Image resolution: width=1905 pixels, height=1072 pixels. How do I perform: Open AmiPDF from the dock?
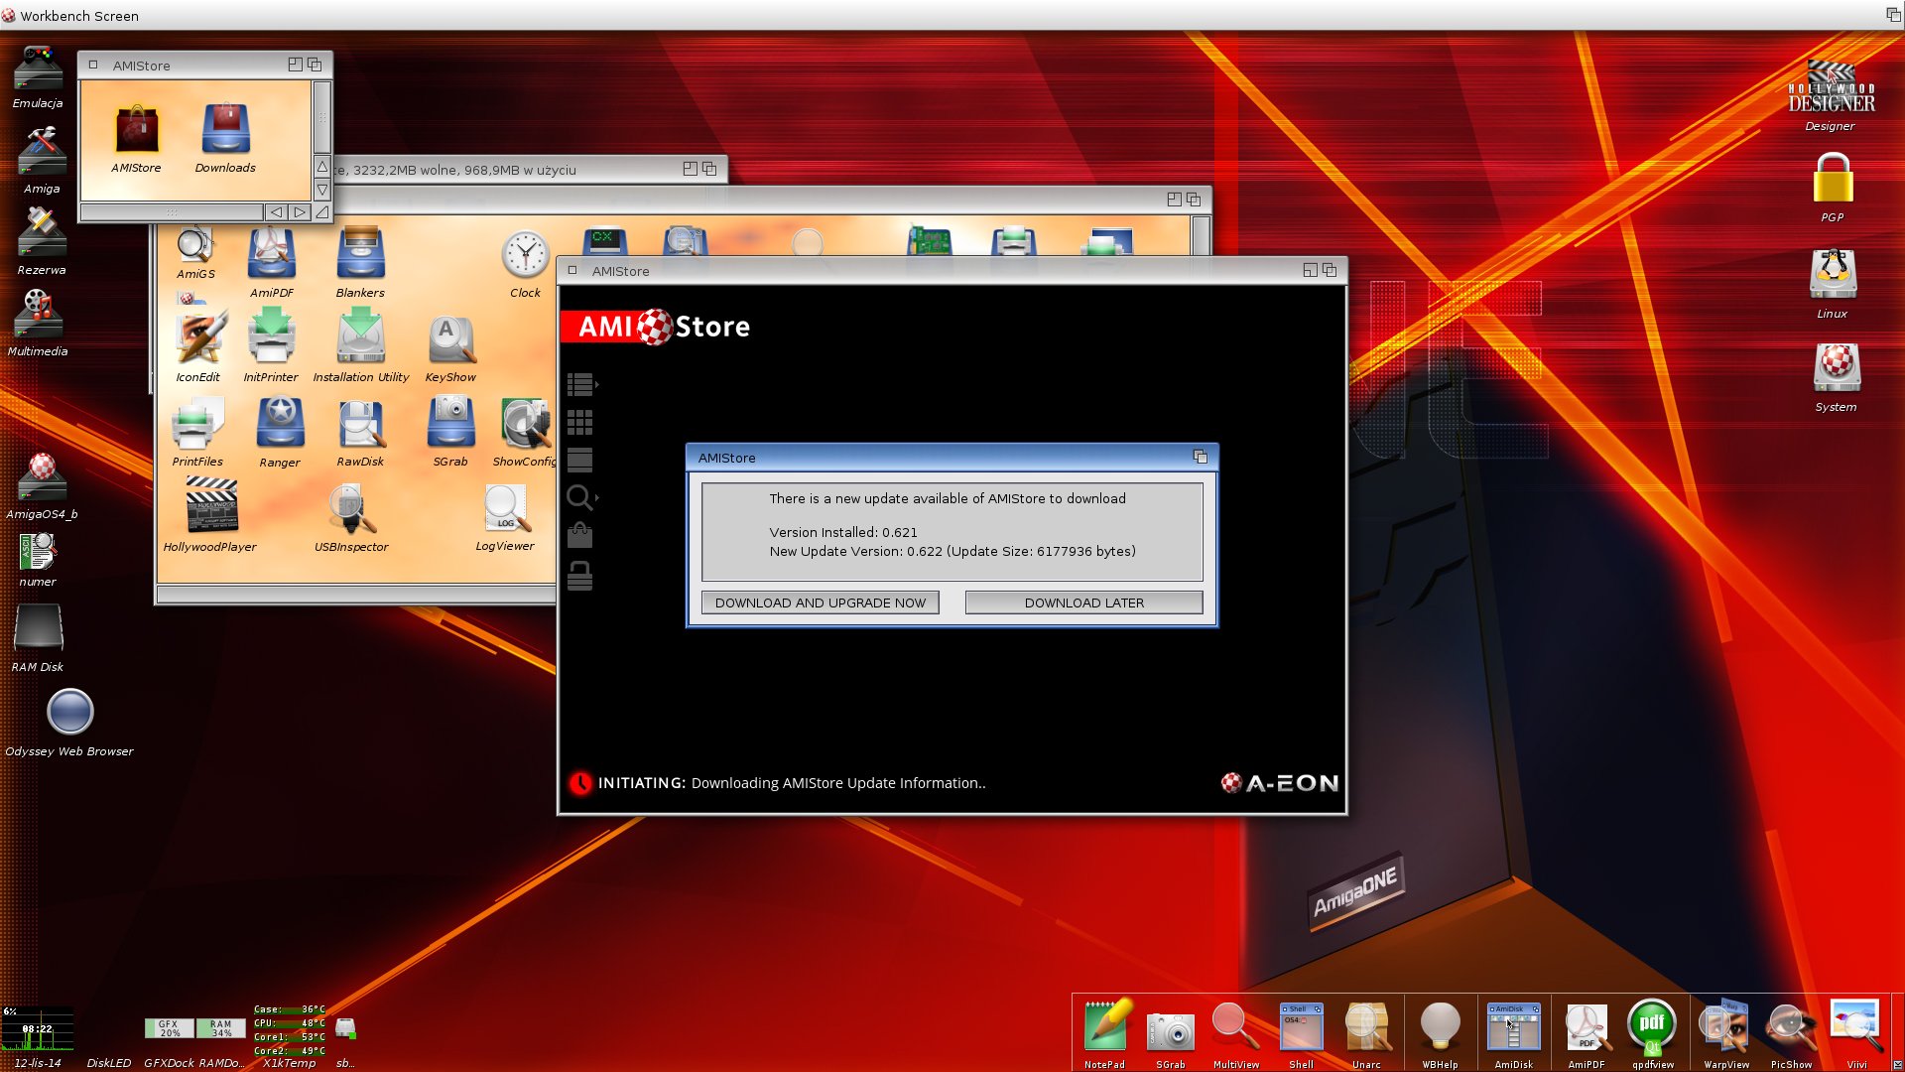[1587, 1035]
